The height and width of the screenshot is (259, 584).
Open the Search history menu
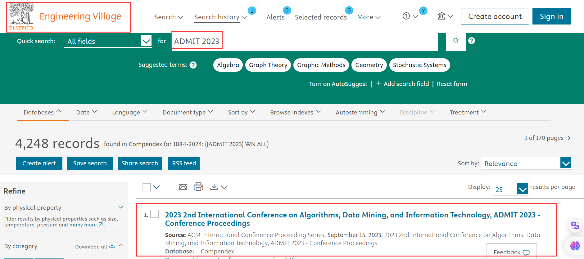click(220, 17)
